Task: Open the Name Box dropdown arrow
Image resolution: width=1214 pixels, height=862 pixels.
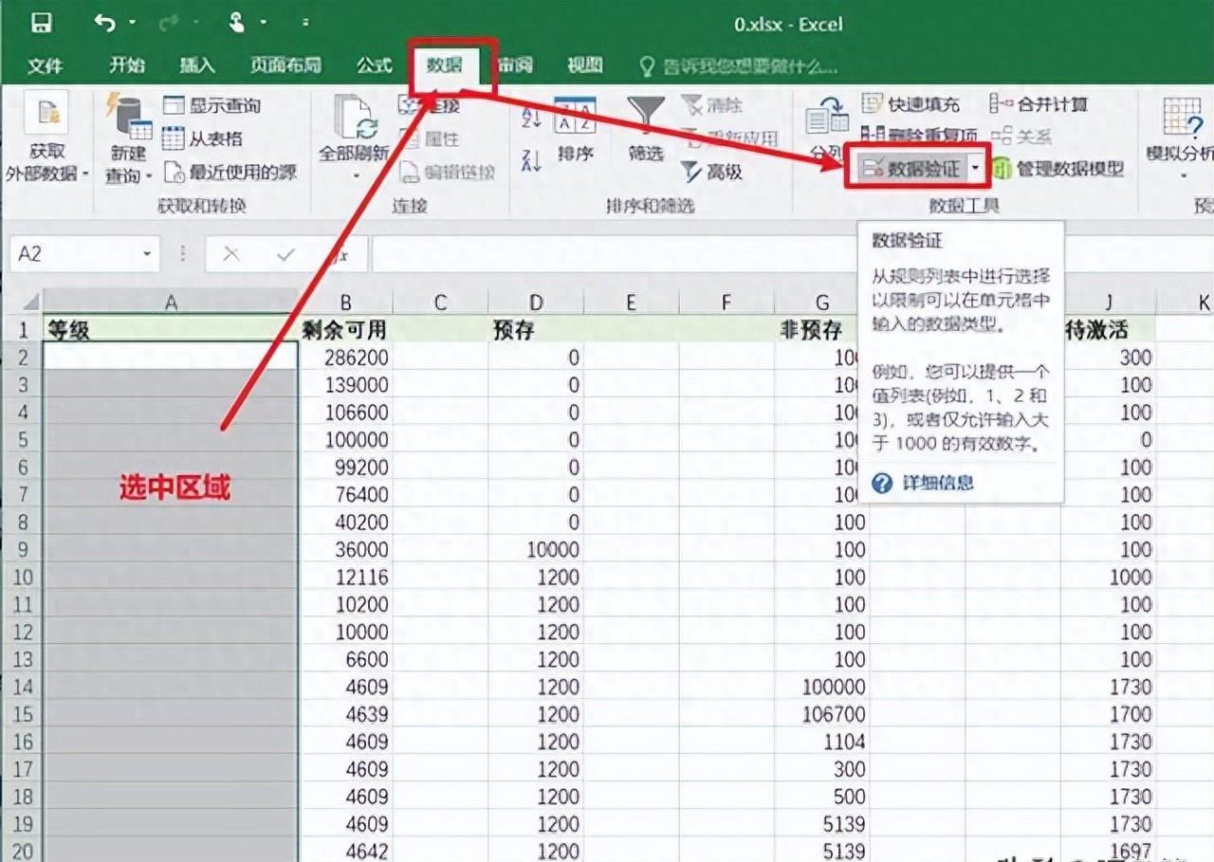Action: click(147, 253)
